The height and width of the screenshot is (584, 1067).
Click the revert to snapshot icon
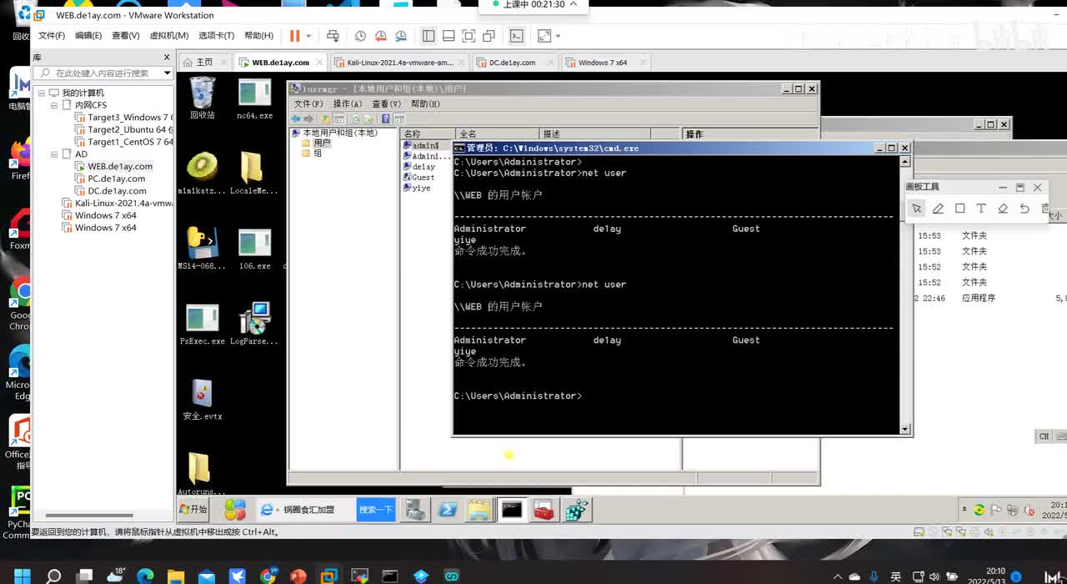pos(381,36)
